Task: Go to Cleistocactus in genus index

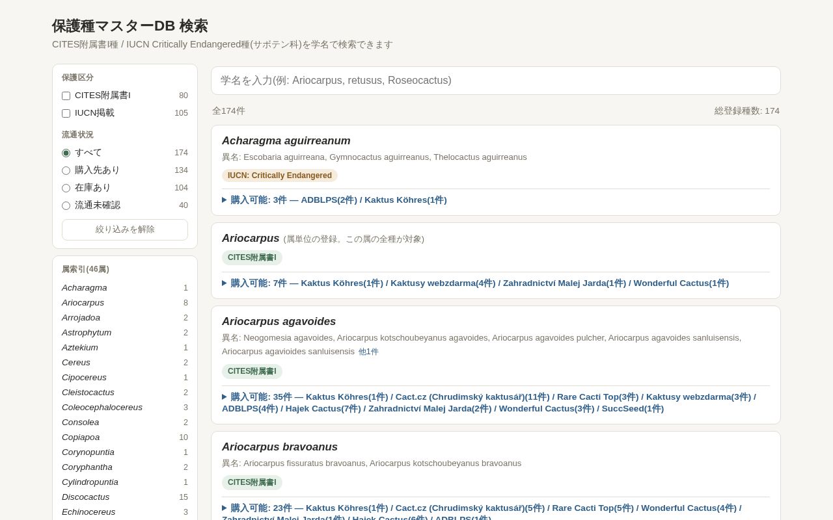Action: tap(125, 393)
